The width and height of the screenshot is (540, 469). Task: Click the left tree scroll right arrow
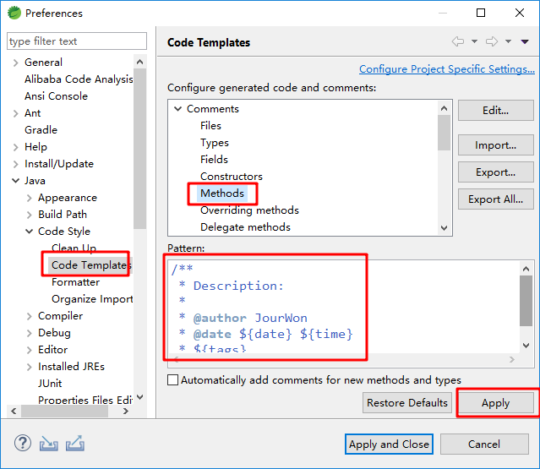tap(126, 412)
